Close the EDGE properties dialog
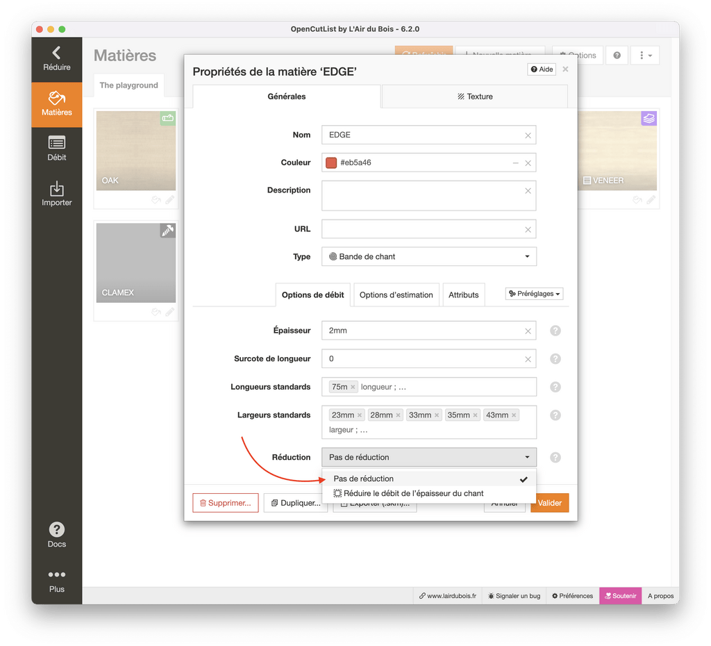Screen dimensions: 711x646 pyautogui.click(x=565, y=69)
